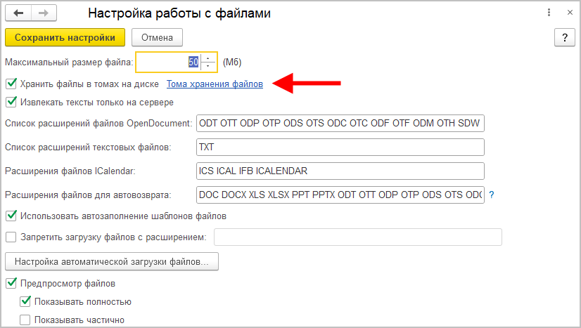The height and width of the screenshot is (328, 581).
Task: Open help with the question mark button
Action: 563,37
